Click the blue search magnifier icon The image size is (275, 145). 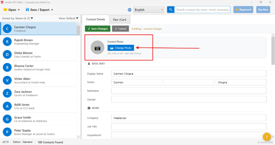pyautogui.click(x=170, y=10)
